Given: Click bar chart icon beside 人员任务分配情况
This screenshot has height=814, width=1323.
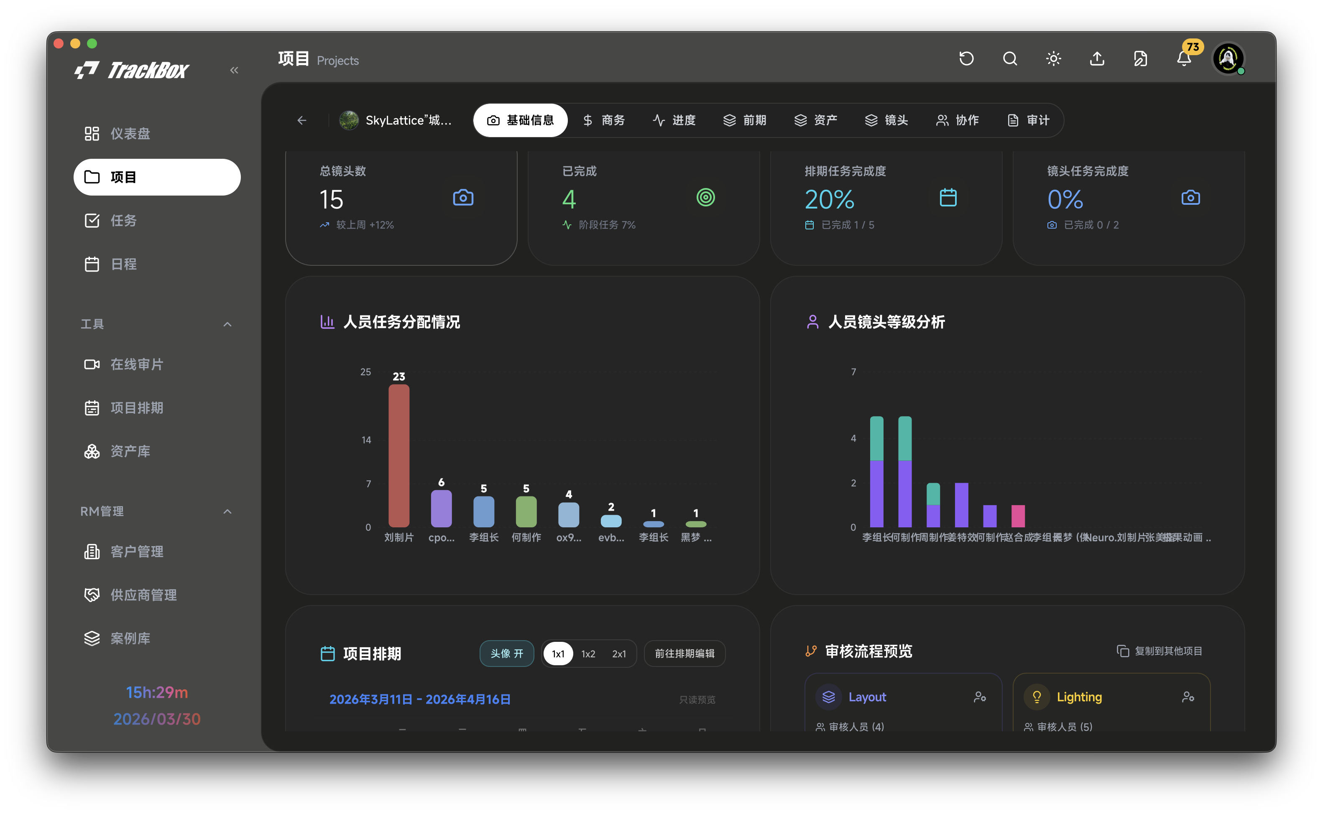Looking at the screenshot, I should [x=327, y=322].
